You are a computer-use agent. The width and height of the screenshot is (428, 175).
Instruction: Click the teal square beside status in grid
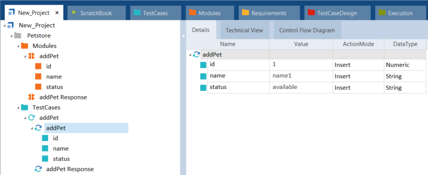pyautogui.click(x=204, y=87)
